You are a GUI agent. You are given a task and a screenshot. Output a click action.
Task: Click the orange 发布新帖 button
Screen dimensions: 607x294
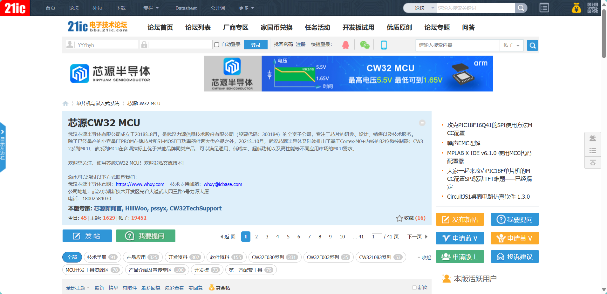(x=460, y=219)
